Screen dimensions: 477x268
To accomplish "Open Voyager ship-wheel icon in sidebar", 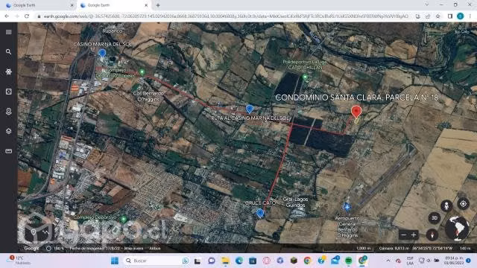I will click(x=8, y=71).
